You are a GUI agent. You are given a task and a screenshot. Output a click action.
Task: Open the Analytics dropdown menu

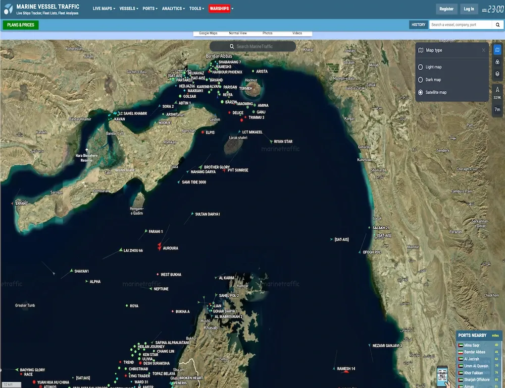click(x=173, y=9)
